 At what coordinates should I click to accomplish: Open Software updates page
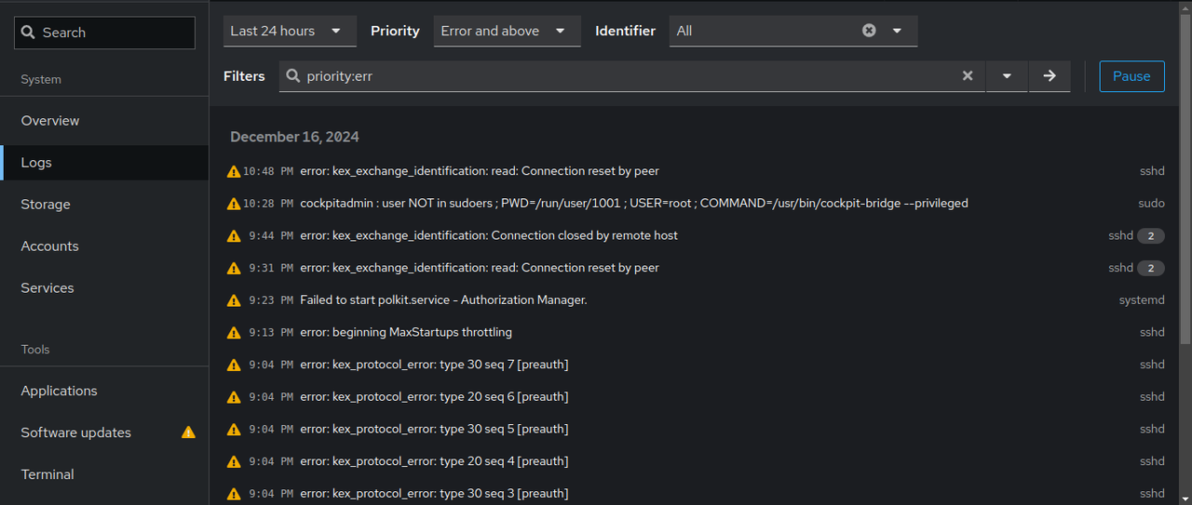pyautogui.click(x=104, y=432)
